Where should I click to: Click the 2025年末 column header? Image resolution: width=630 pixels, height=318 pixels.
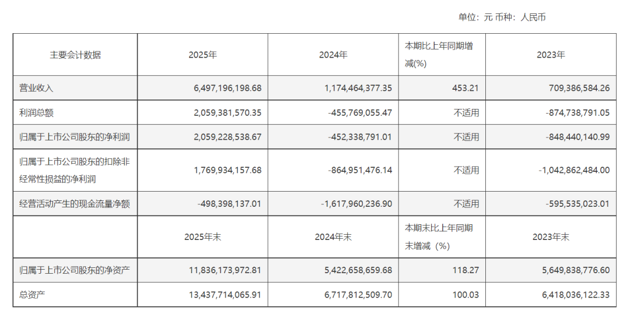click(202, 237)
